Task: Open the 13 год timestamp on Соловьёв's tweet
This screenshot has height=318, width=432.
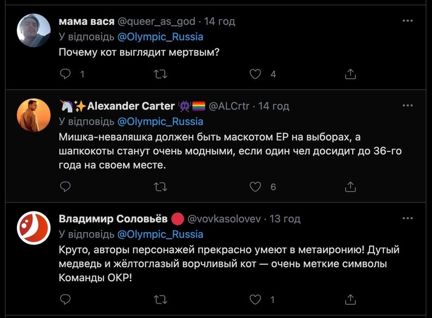Action: pyautogui.click(x=284, y=219)
